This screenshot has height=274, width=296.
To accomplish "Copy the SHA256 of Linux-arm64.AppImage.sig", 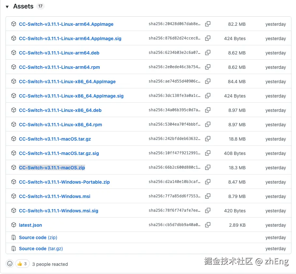I will [x=208, y=38].
